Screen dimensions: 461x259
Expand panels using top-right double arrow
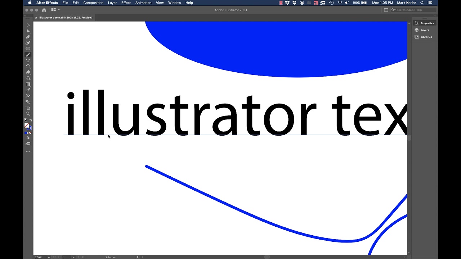point(435,16)
